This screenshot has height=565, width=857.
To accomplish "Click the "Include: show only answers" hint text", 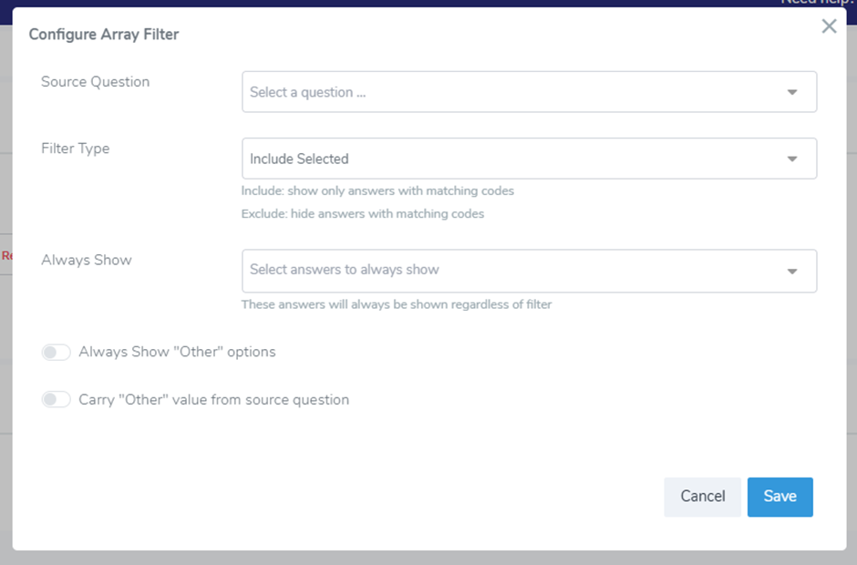I will pyautogui.click(x=377, y=191).
